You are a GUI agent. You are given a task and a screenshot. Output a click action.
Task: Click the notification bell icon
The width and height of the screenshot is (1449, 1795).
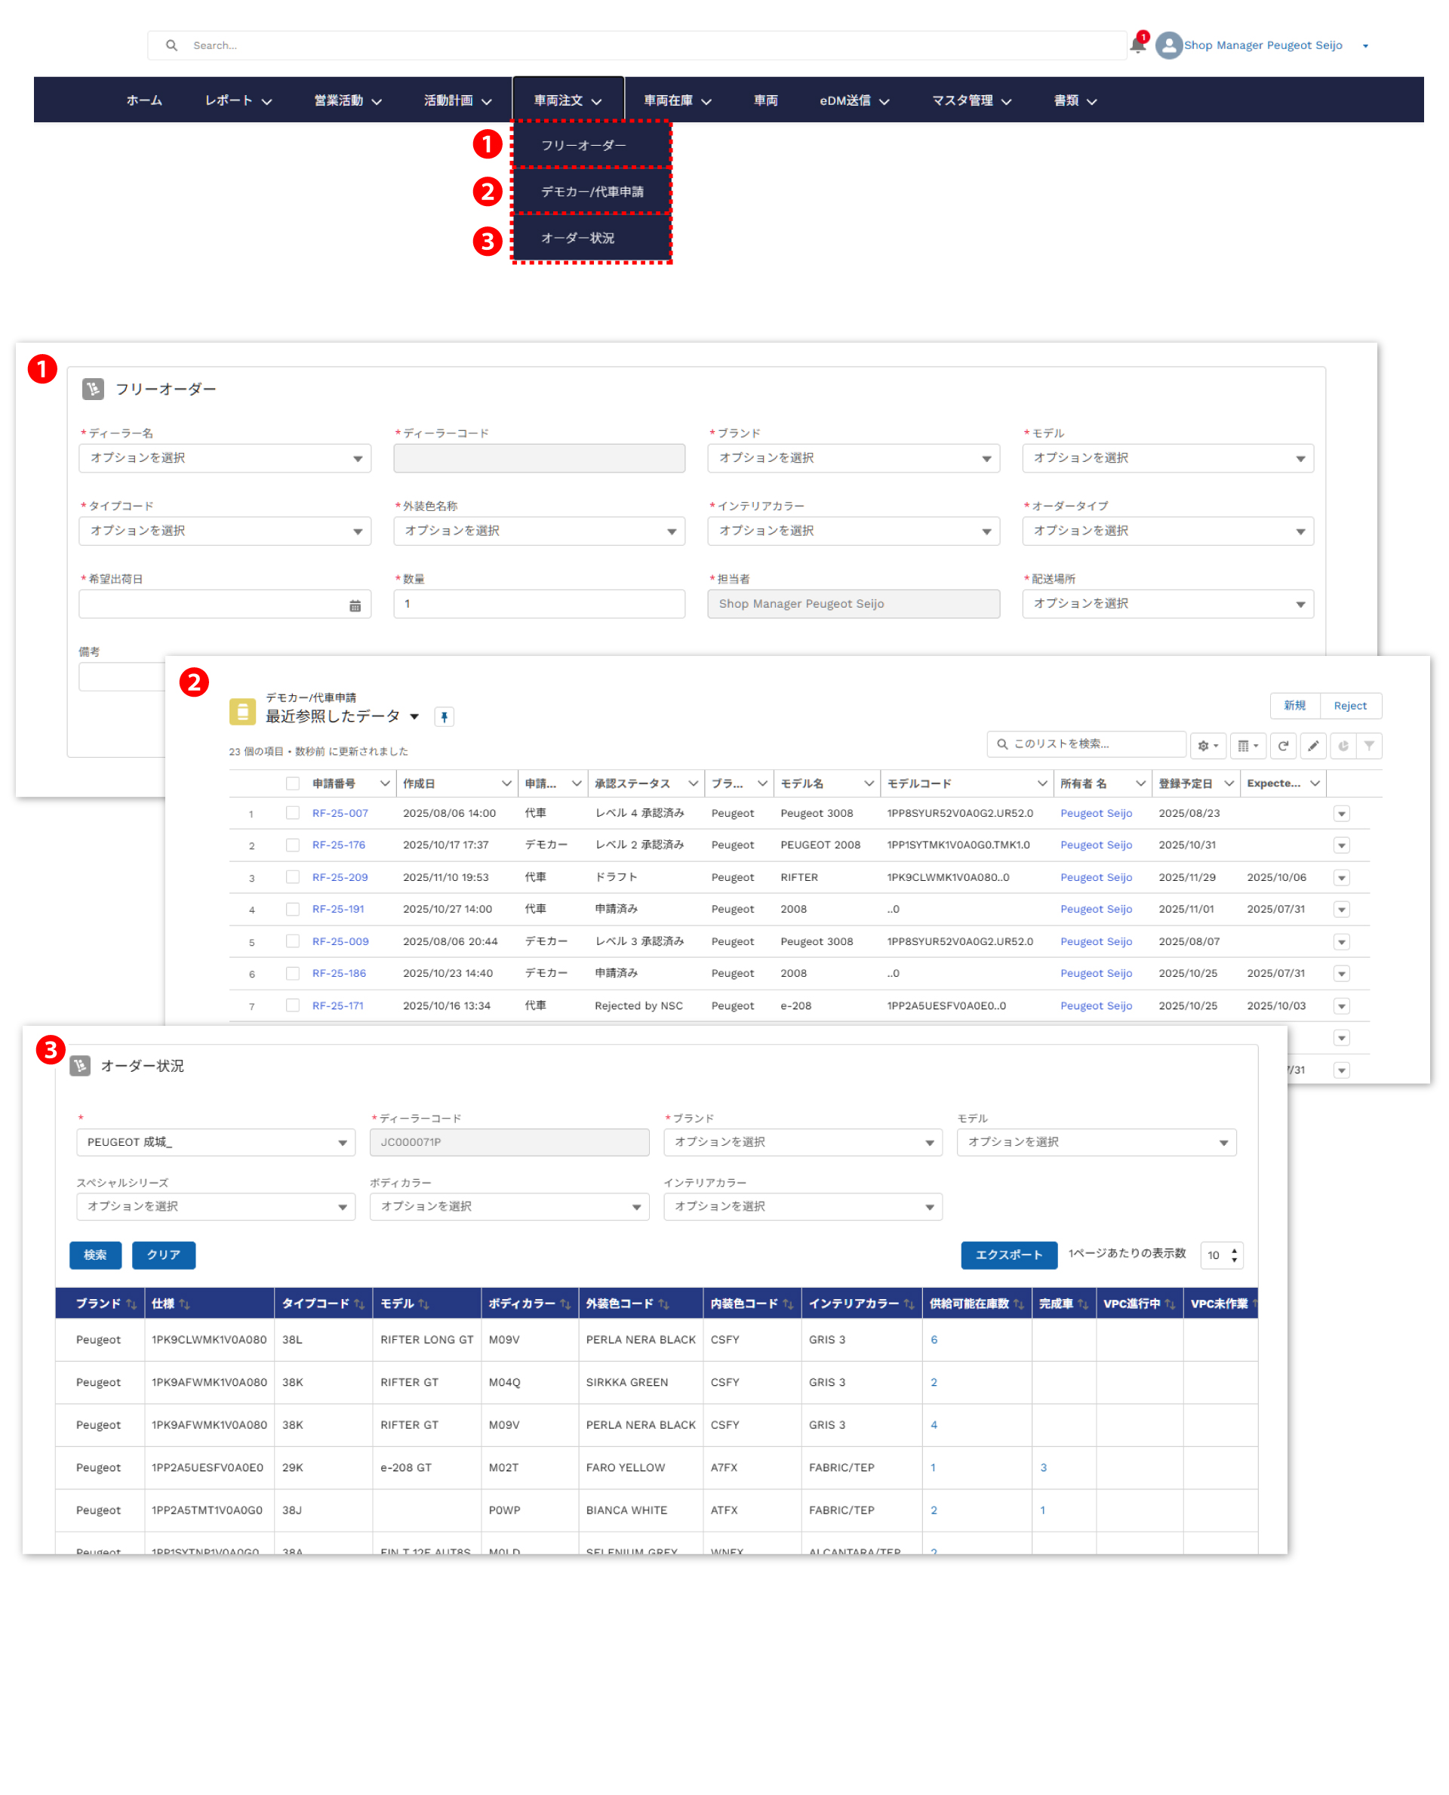1137,45
